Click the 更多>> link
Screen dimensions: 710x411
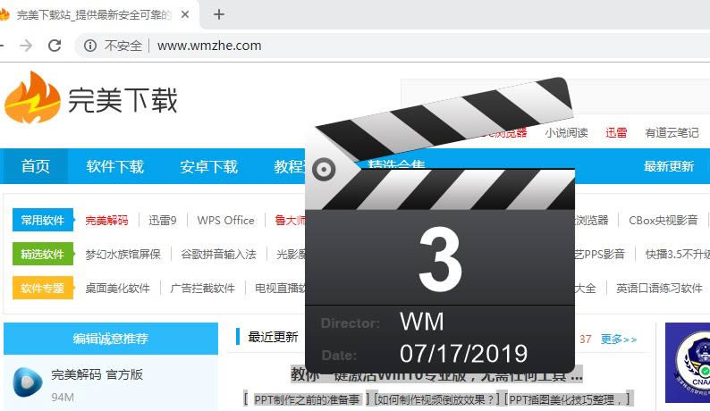pyautogui.click(x=619, y=339)
